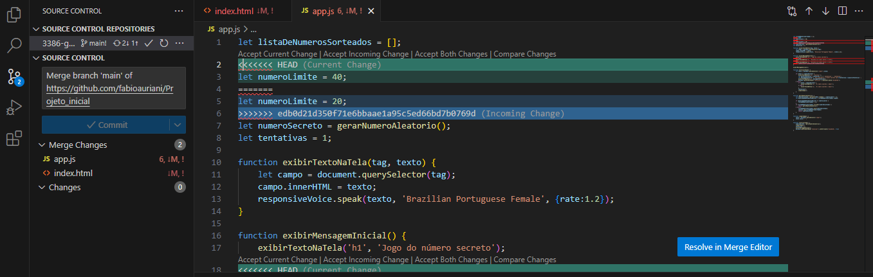Click the Commit button

[x=106, y=125]
